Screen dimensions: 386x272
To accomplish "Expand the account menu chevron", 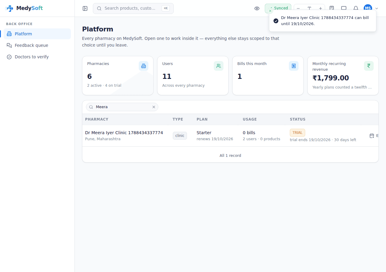I will (x=376, y=8).
